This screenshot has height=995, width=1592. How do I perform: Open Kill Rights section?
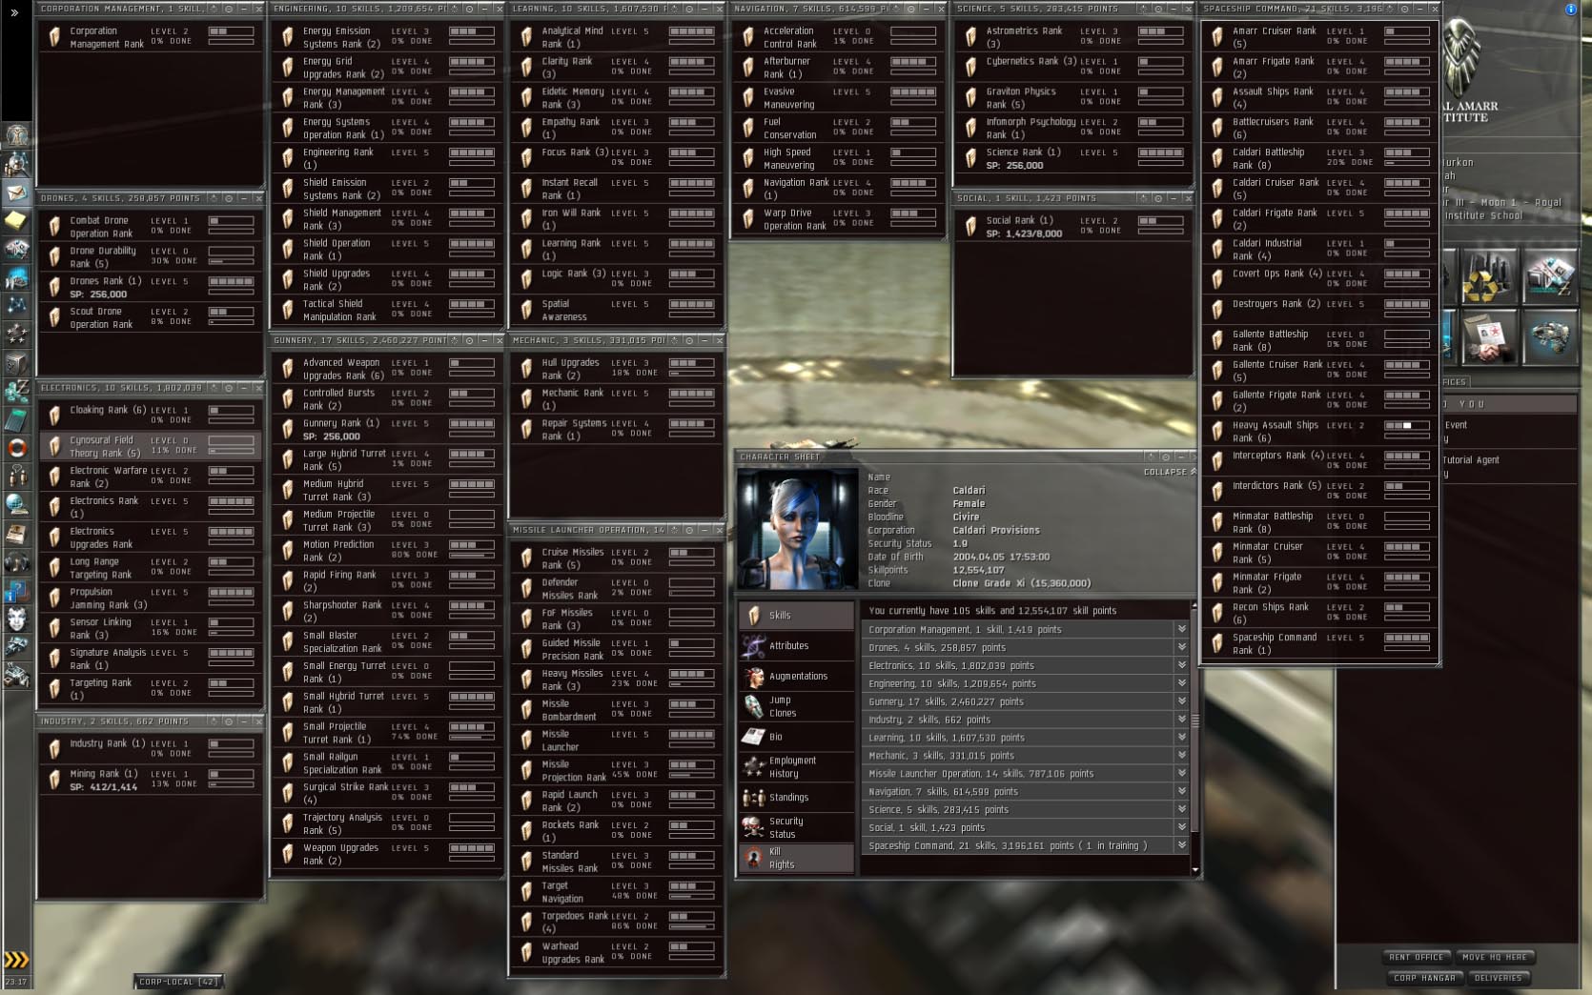796,858
